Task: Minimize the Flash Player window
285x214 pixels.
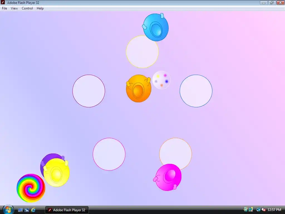Action: (264, 3)
